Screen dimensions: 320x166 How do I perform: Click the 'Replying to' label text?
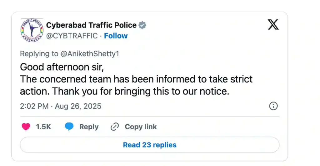tap(39, 54)
